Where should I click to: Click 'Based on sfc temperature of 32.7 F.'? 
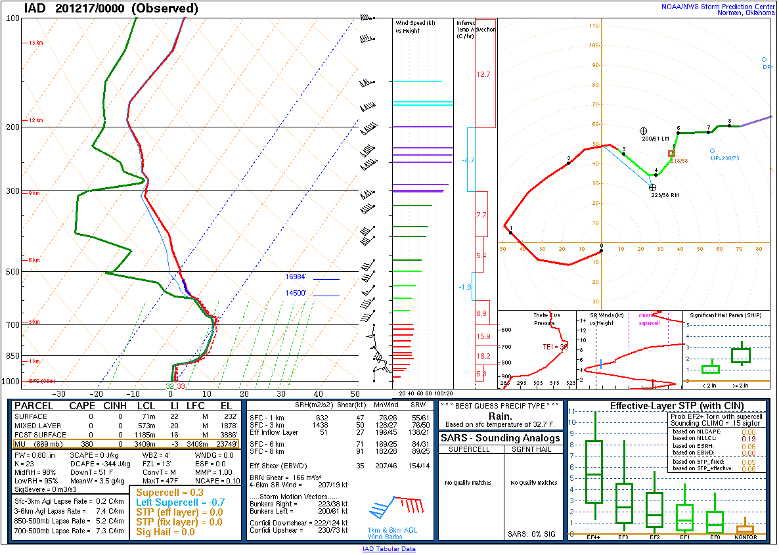500,425
